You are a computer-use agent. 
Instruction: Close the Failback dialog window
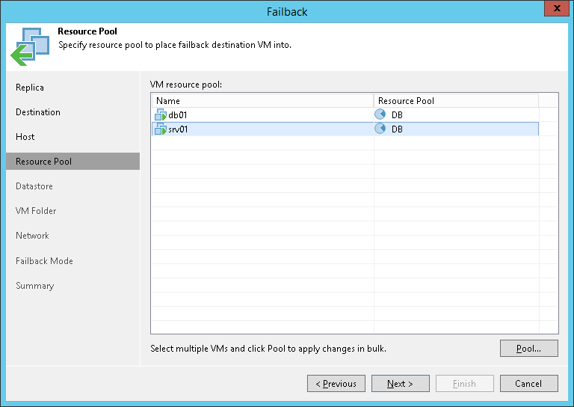coord(554,10)
